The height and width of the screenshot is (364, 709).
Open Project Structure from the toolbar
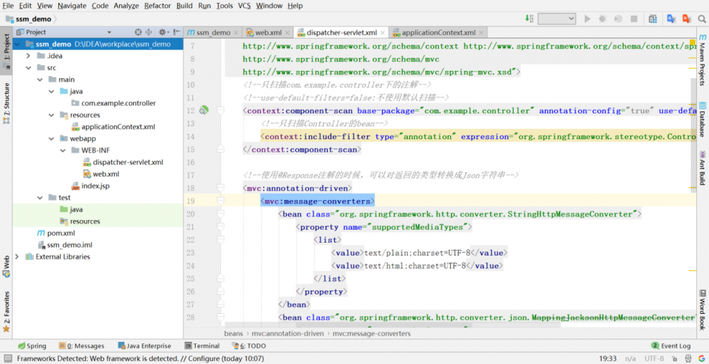pyautogui.click(x=654, y=19)
